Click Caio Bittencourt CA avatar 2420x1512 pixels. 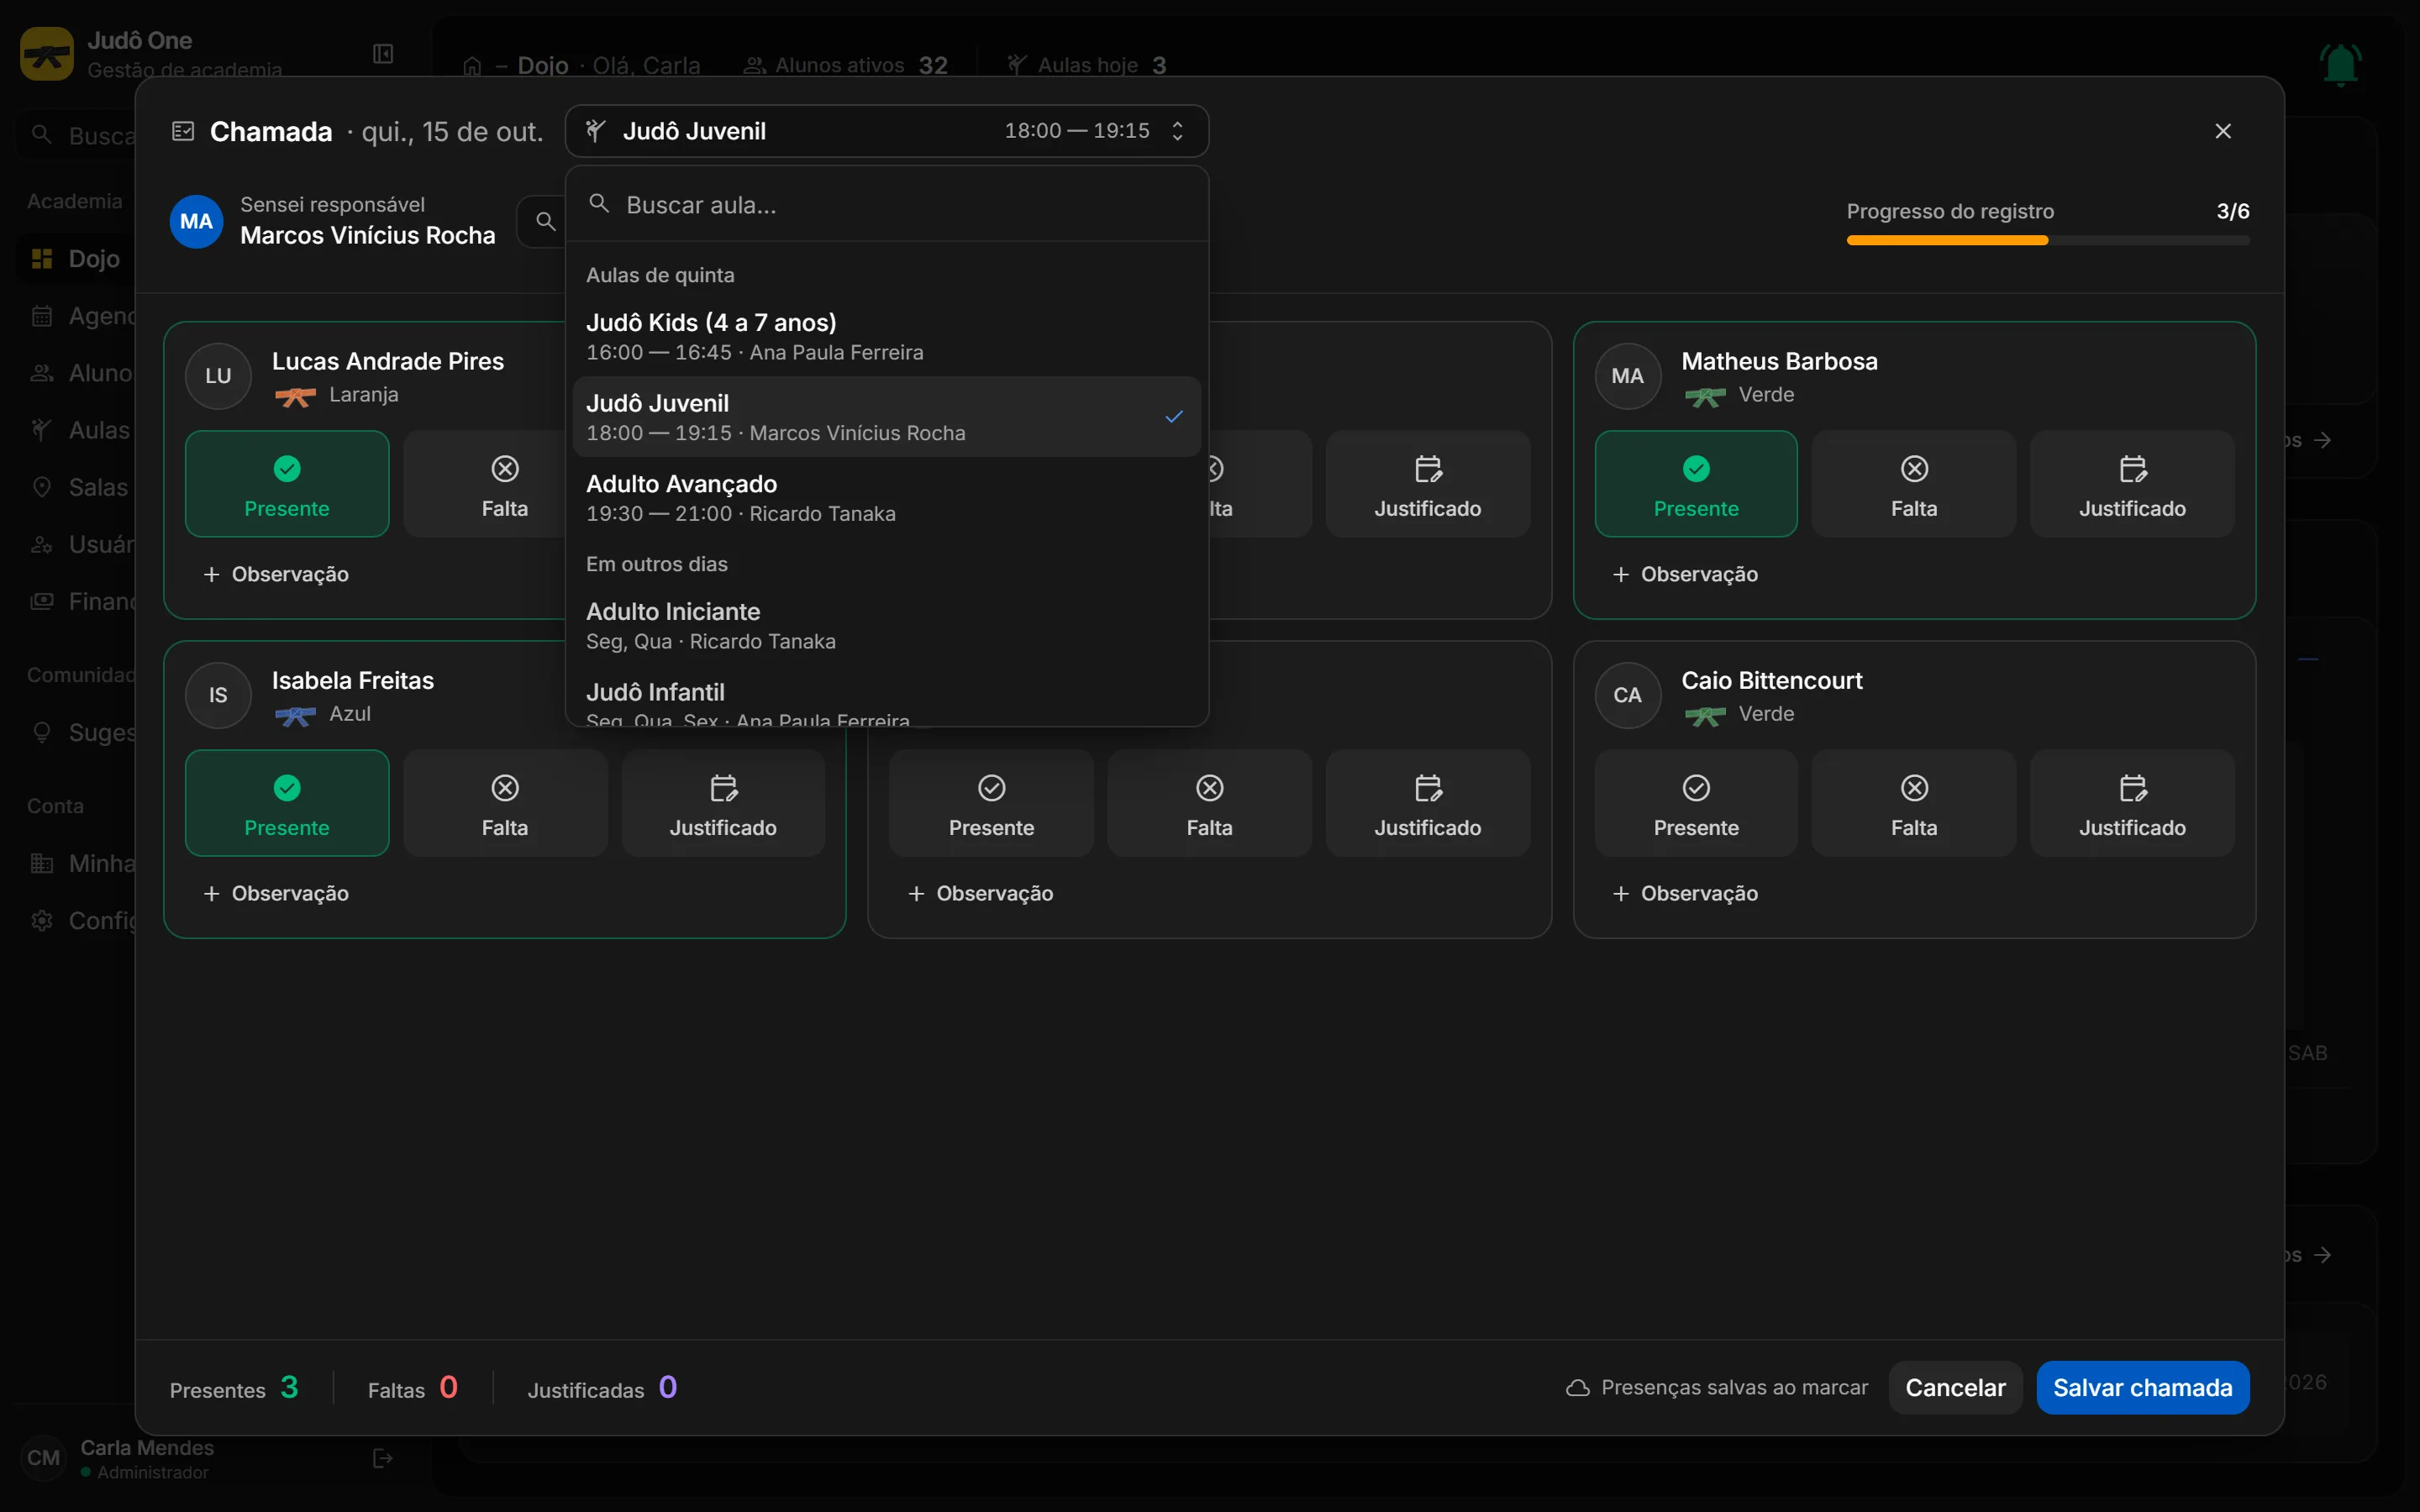click(1627, 695)
